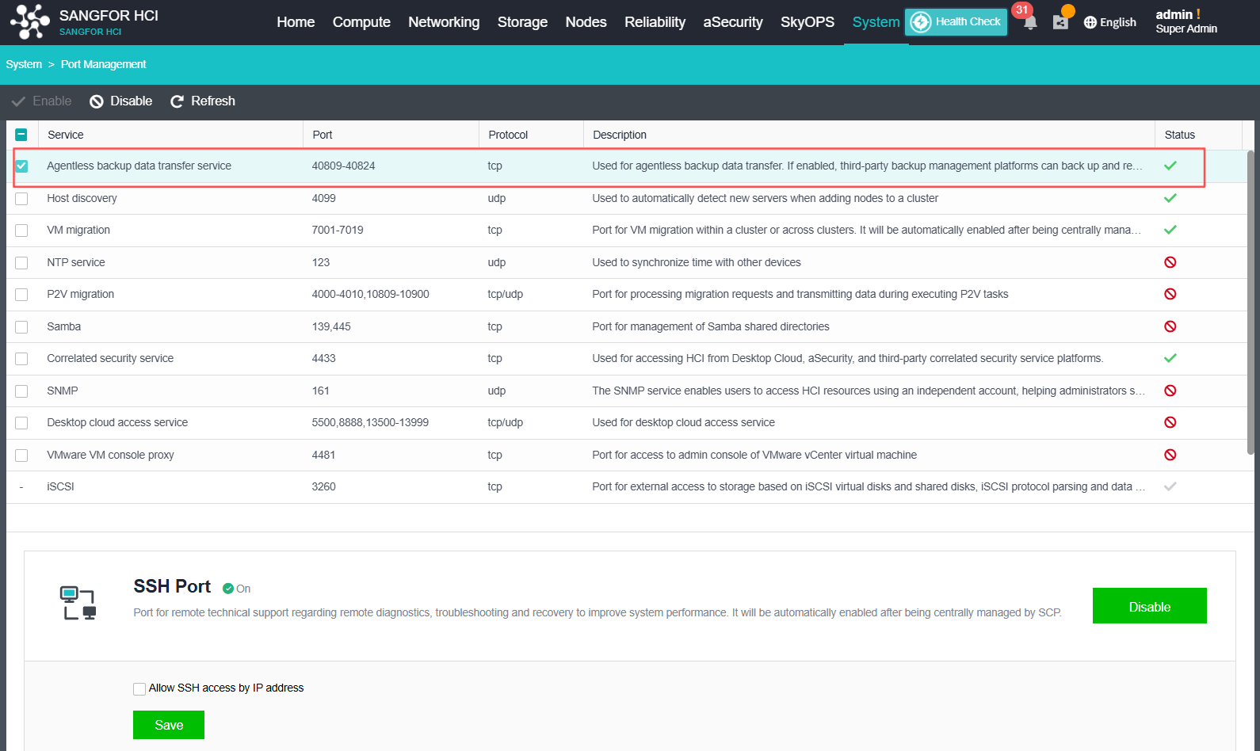Viewport: 1260px width, 751px height.
Task: Click the System breadcrumb link
Action: [x=24, y=64]
